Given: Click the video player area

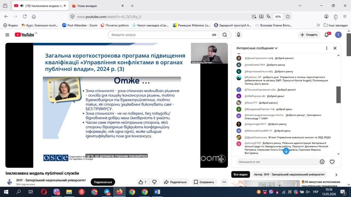Looking at the screenshot, I should coord(117,105).
